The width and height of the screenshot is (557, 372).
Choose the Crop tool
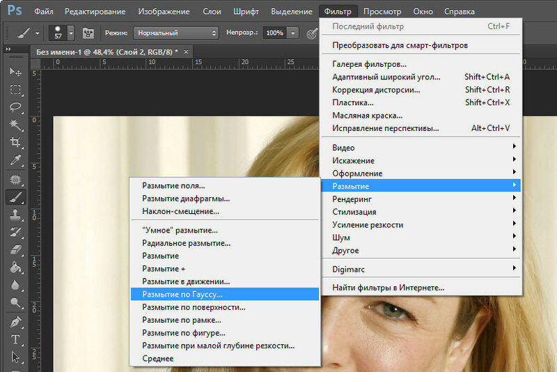(15, 143)
